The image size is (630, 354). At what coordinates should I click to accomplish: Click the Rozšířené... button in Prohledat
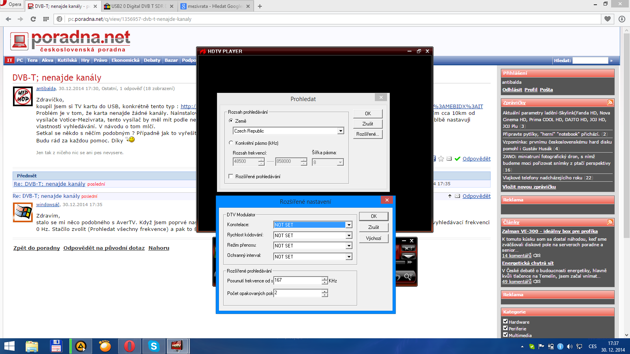(x=367, y=134)
